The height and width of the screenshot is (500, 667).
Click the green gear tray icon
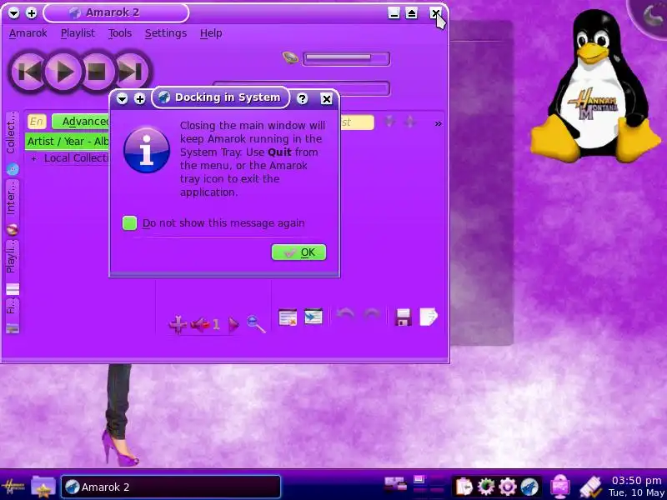(486, 487)
